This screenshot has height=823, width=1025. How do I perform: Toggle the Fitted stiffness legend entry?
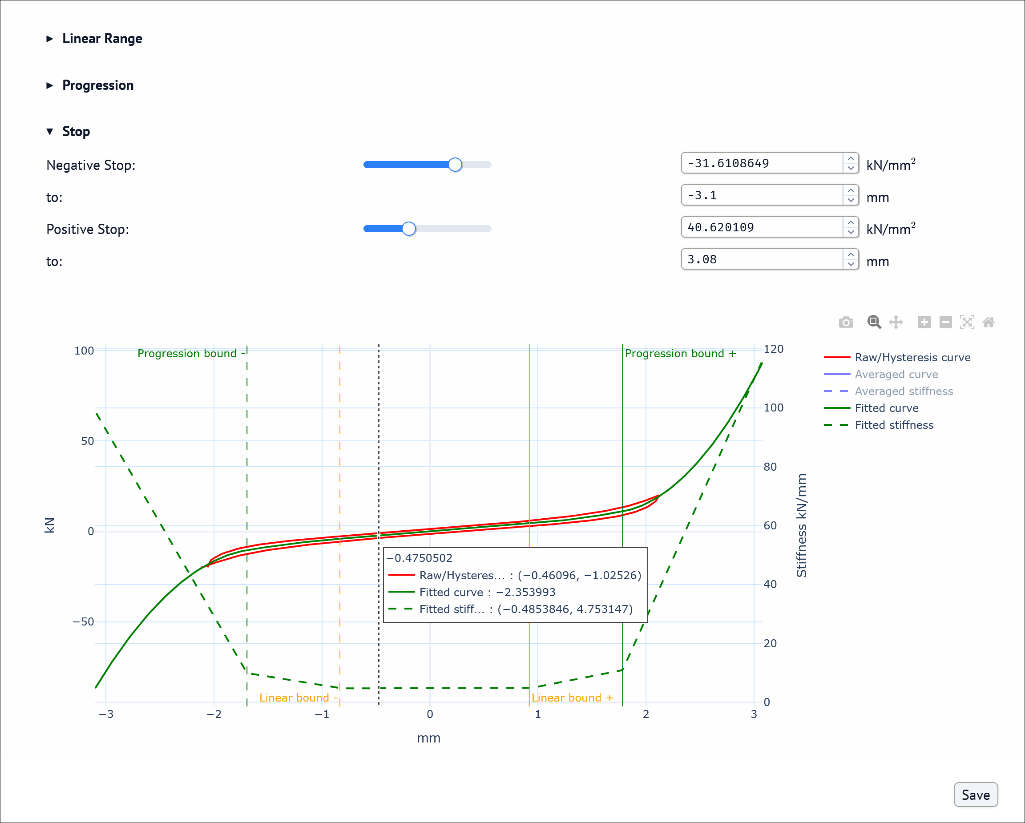pyautogui.click(x=879, y=424)
